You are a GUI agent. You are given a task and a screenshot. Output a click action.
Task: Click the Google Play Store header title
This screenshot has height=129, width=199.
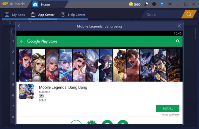pyautogui.click(x=42, y=41)
